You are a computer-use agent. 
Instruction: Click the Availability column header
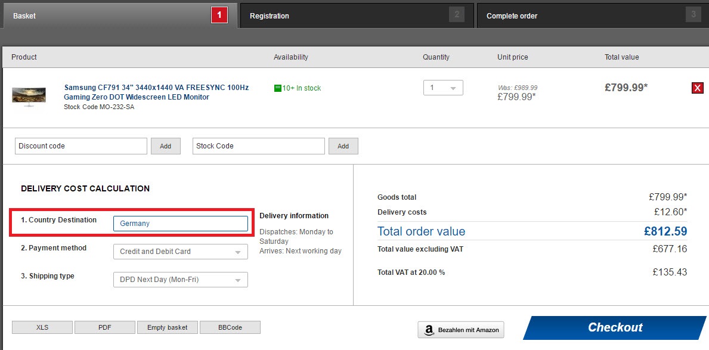click(291, 57)
